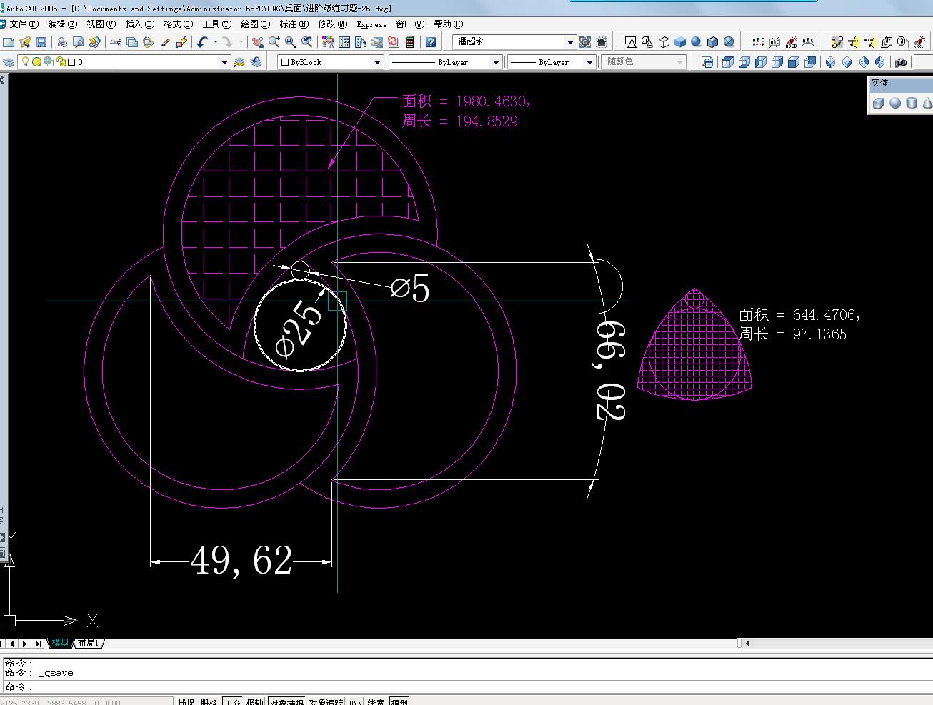Viewport: 933px width, 705px height.
Task: Switch to the 布局1 layout tab
Action: point(89,643)
